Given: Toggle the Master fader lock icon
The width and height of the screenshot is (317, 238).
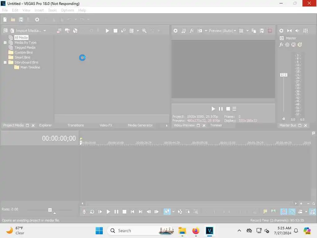Looking at the screenshot, I should pos(284,119).
